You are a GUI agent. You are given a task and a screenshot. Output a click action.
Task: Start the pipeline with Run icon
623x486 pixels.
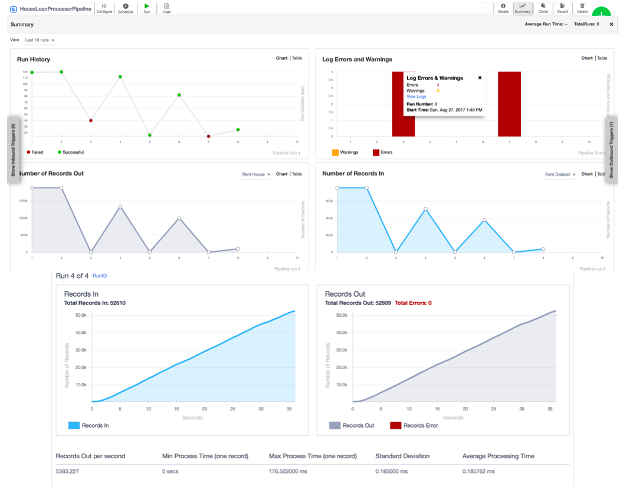(x=147, y=8)
